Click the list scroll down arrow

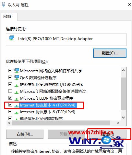coord(123,118)
